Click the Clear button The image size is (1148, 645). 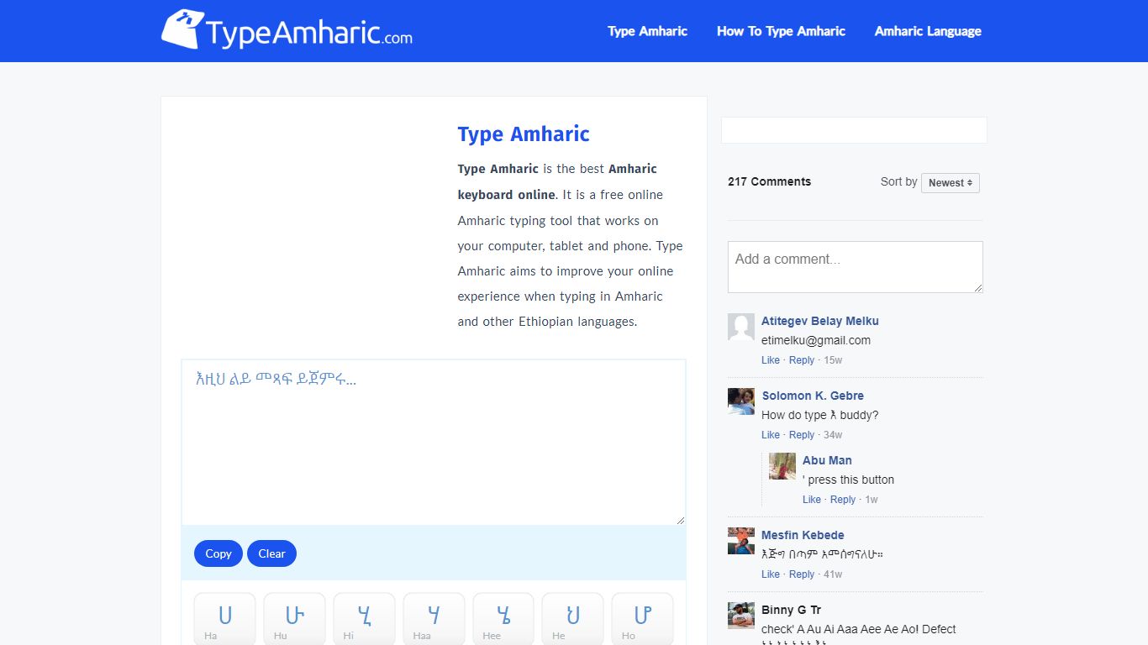tap(271, 553)
